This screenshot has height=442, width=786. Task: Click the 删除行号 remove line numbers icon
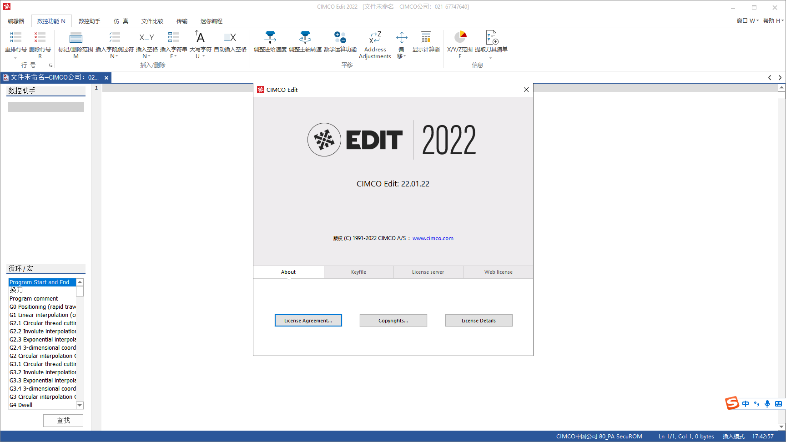click(40, 37)
